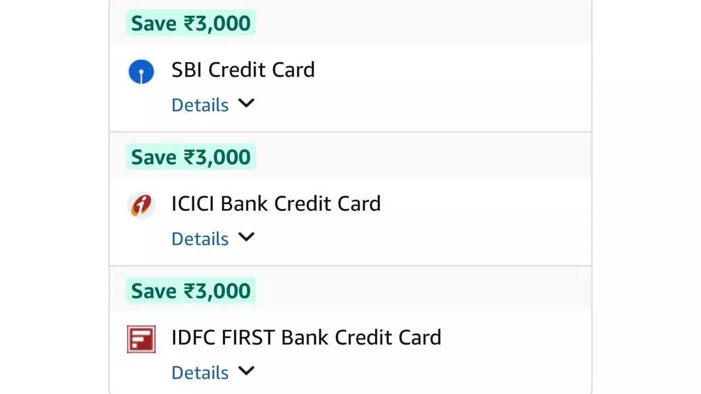This screenshot has width=701, height=394.
Task: Expand Details under SBI Credit Card
Action: tap(200, 105)
